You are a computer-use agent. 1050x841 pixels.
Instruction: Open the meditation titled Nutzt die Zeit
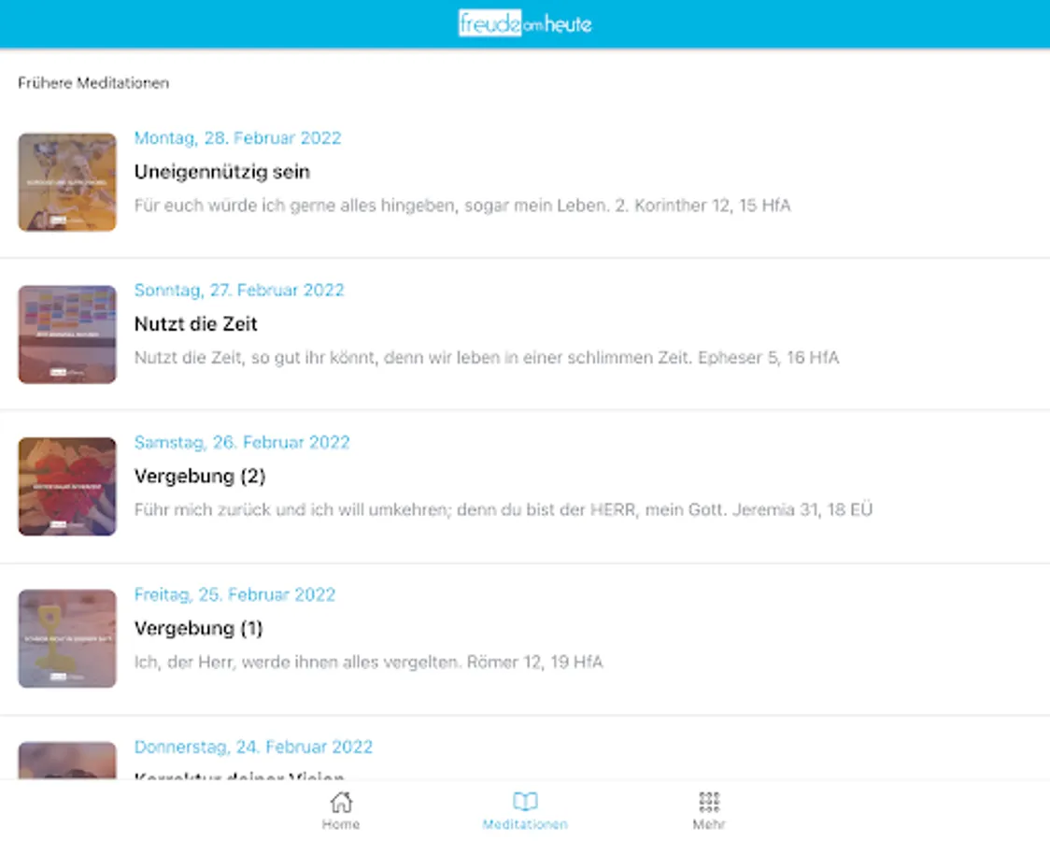pos(195,324)
